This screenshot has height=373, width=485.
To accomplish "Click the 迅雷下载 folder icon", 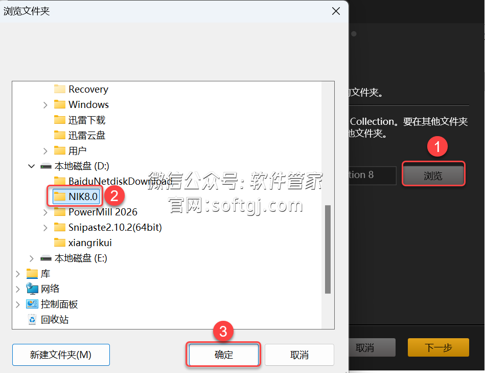I will [x=59, y=120].
